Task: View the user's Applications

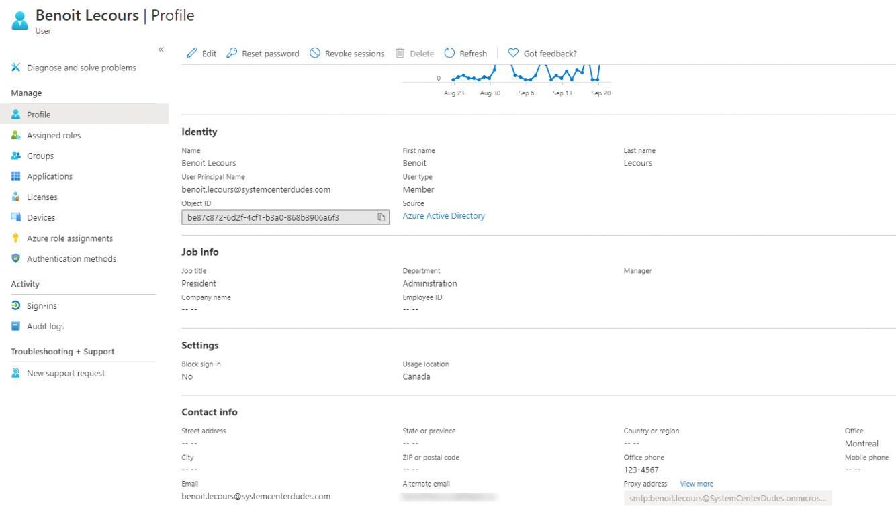Action: tap(48, 176)
